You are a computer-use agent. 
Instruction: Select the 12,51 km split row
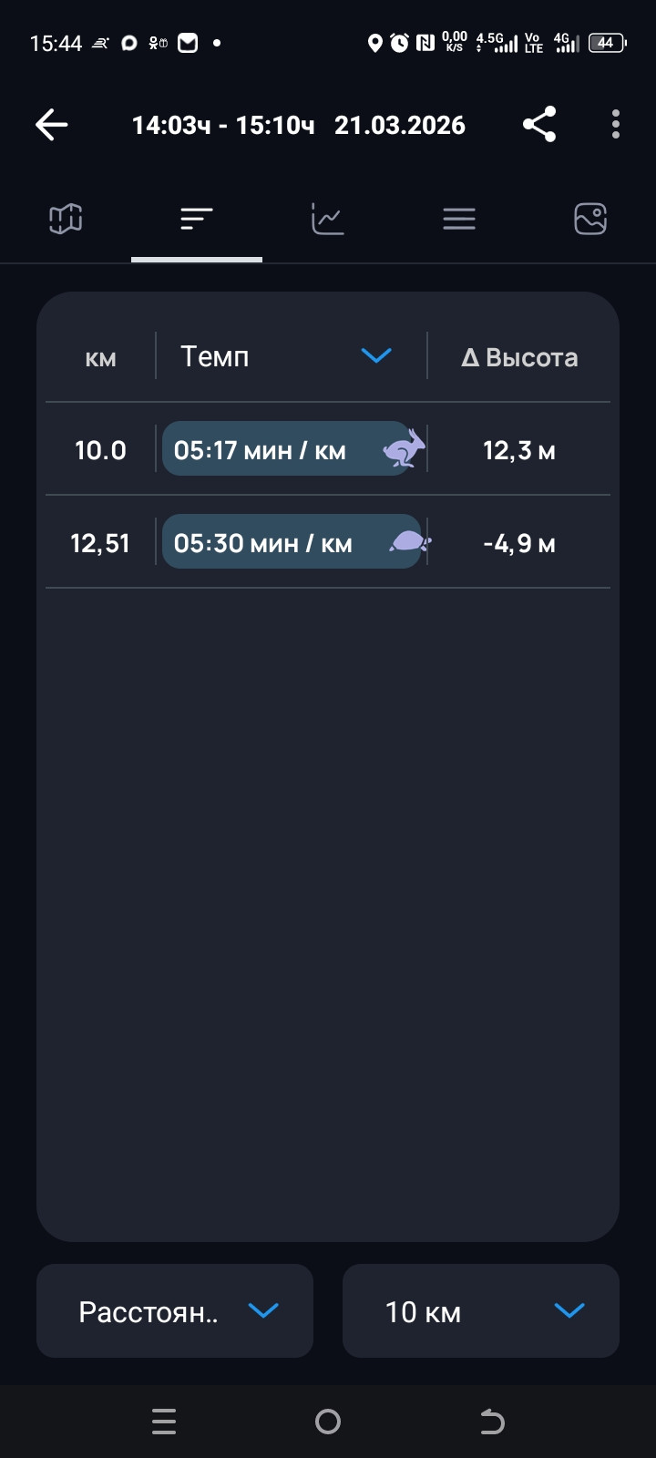coord(328,542)
